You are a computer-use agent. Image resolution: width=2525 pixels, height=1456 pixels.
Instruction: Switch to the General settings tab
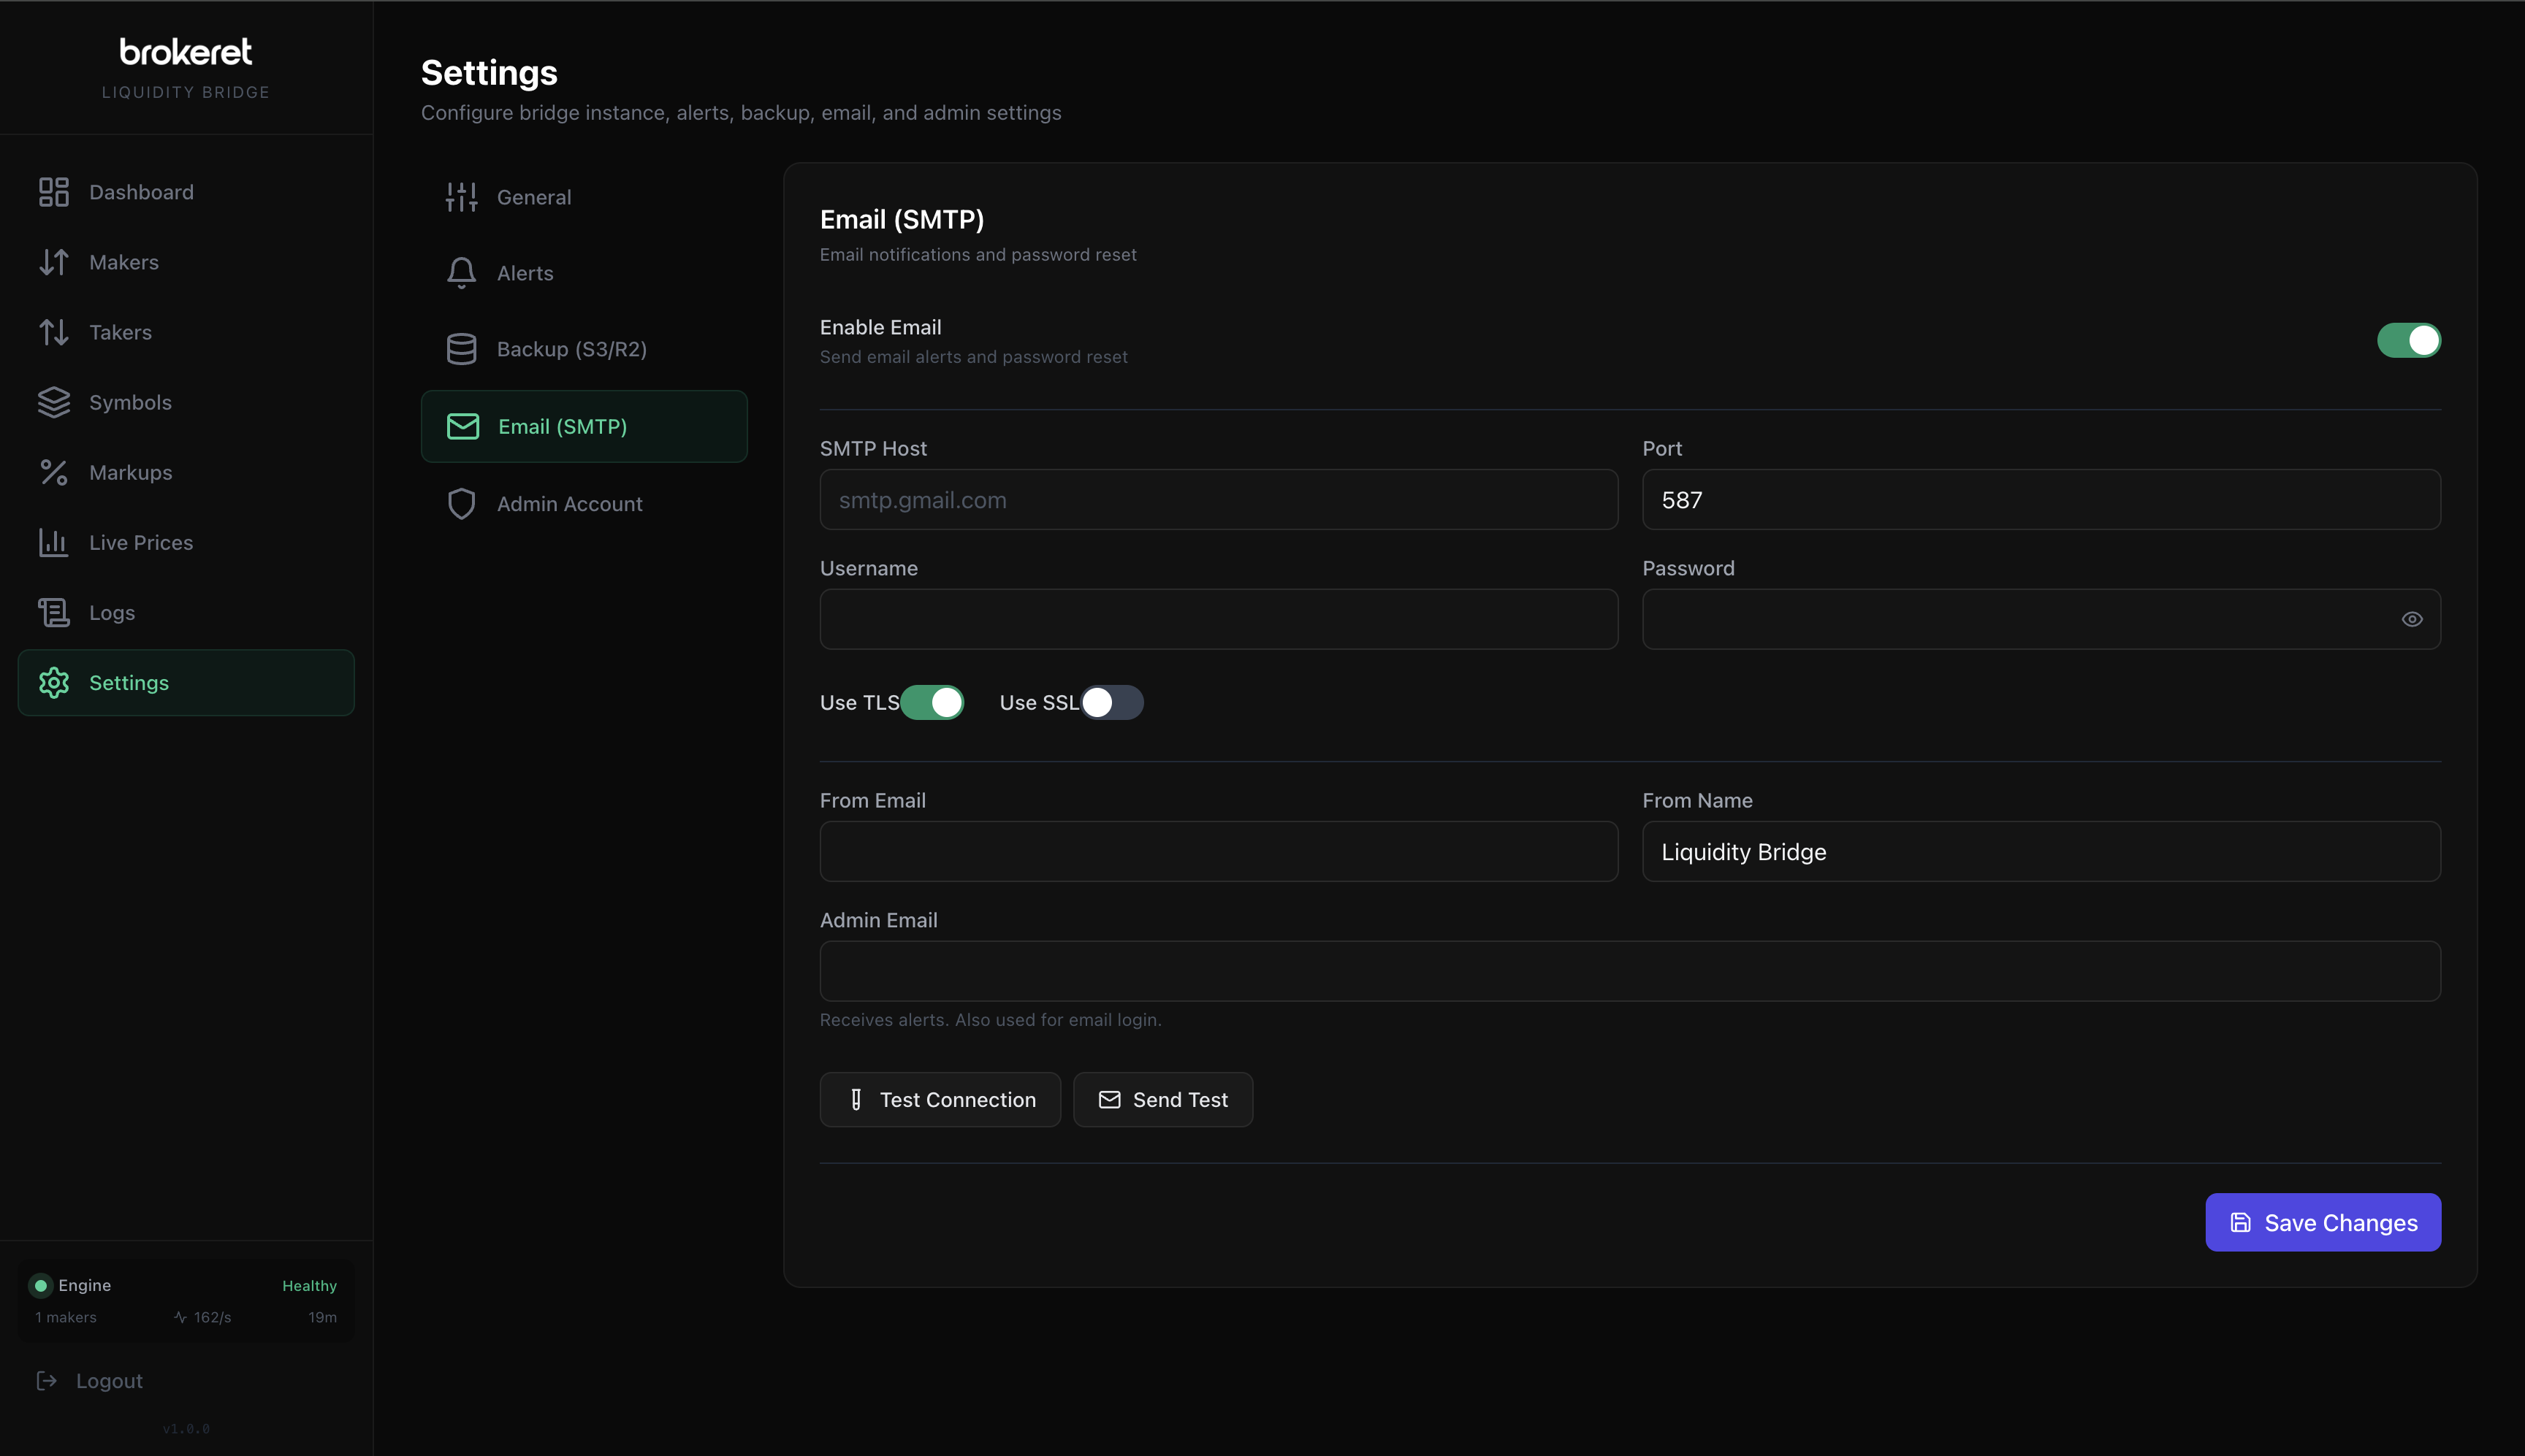[533, 196]
